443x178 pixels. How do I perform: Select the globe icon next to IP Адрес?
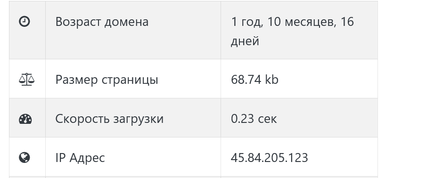tap(25, 157)
